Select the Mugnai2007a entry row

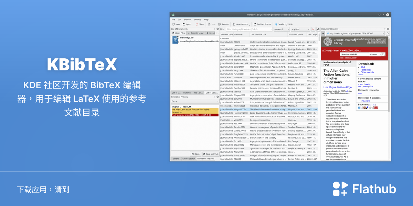[268, 109]
